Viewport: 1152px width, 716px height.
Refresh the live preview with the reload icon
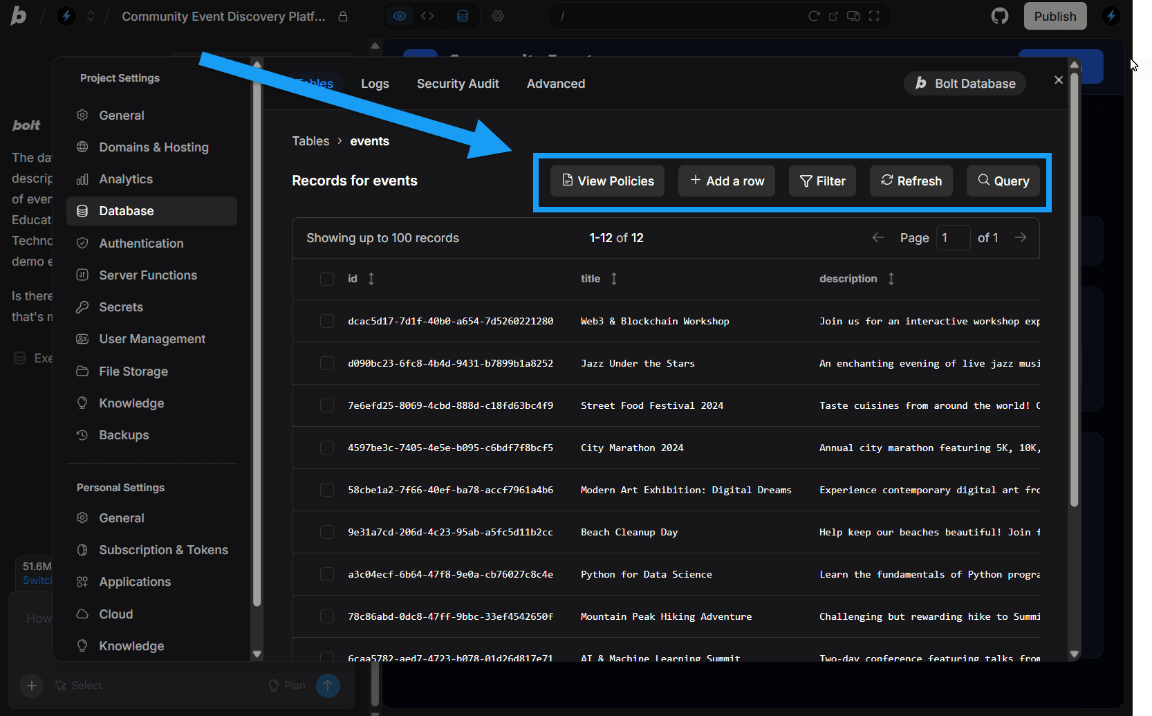pos(814,15)
